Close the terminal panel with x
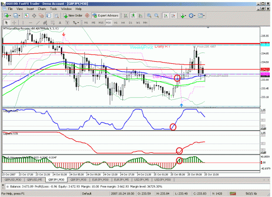This screenshot has height=197, width=272. pos(3,185)
